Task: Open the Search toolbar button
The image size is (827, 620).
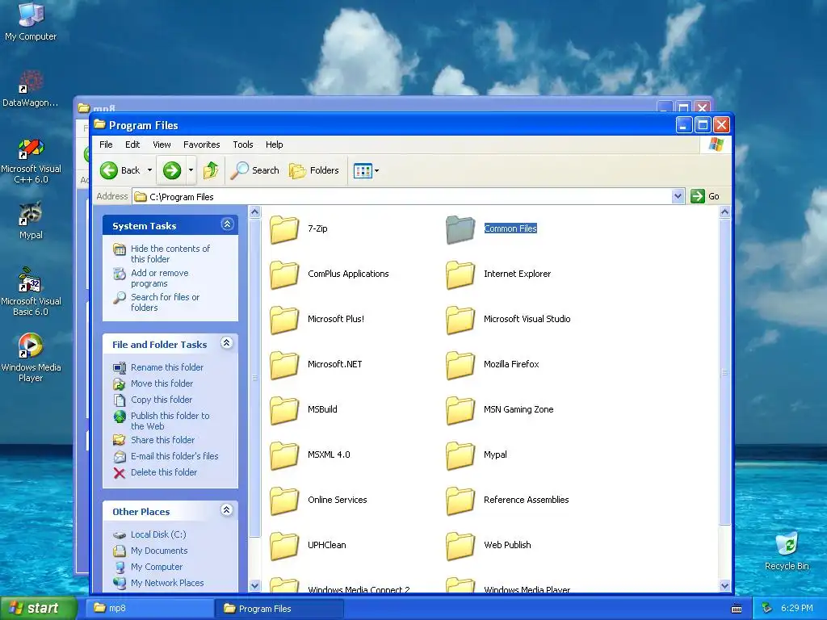Action: pos(254,170)
